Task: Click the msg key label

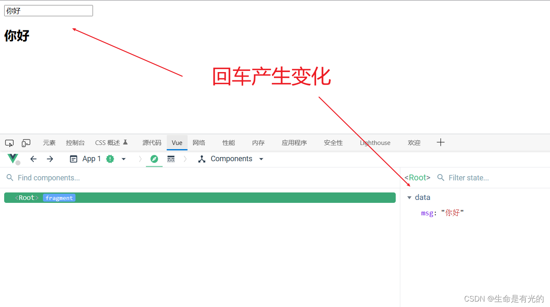Action: coord(427,213)
